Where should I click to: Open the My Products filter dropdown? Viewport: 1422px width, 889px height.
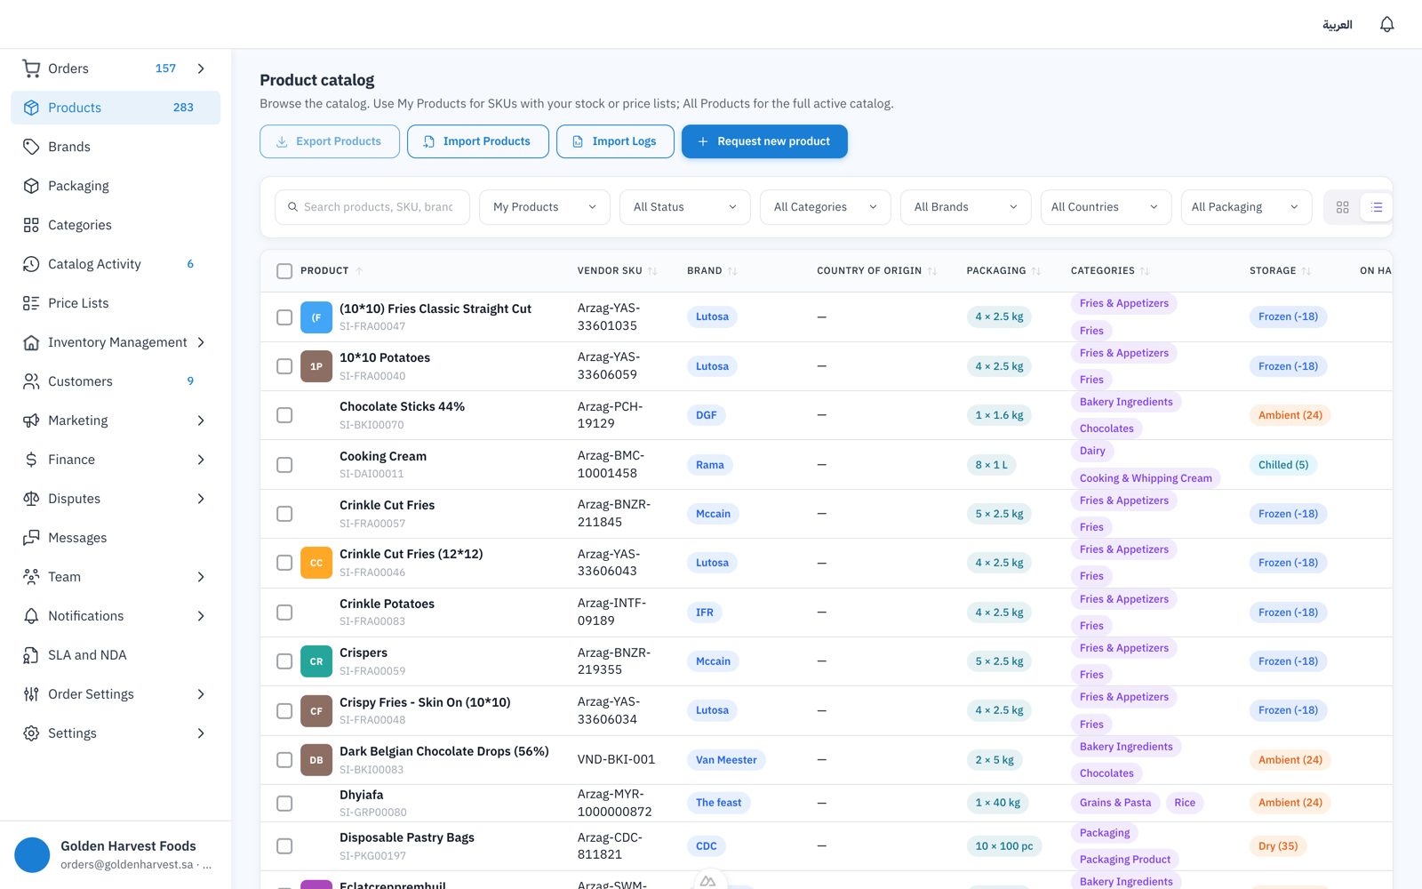tap(545, 207)
